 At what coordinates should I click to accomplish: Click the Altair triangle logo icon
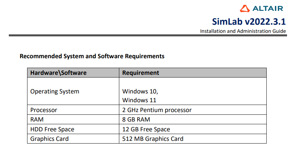[x=245, y=8]
